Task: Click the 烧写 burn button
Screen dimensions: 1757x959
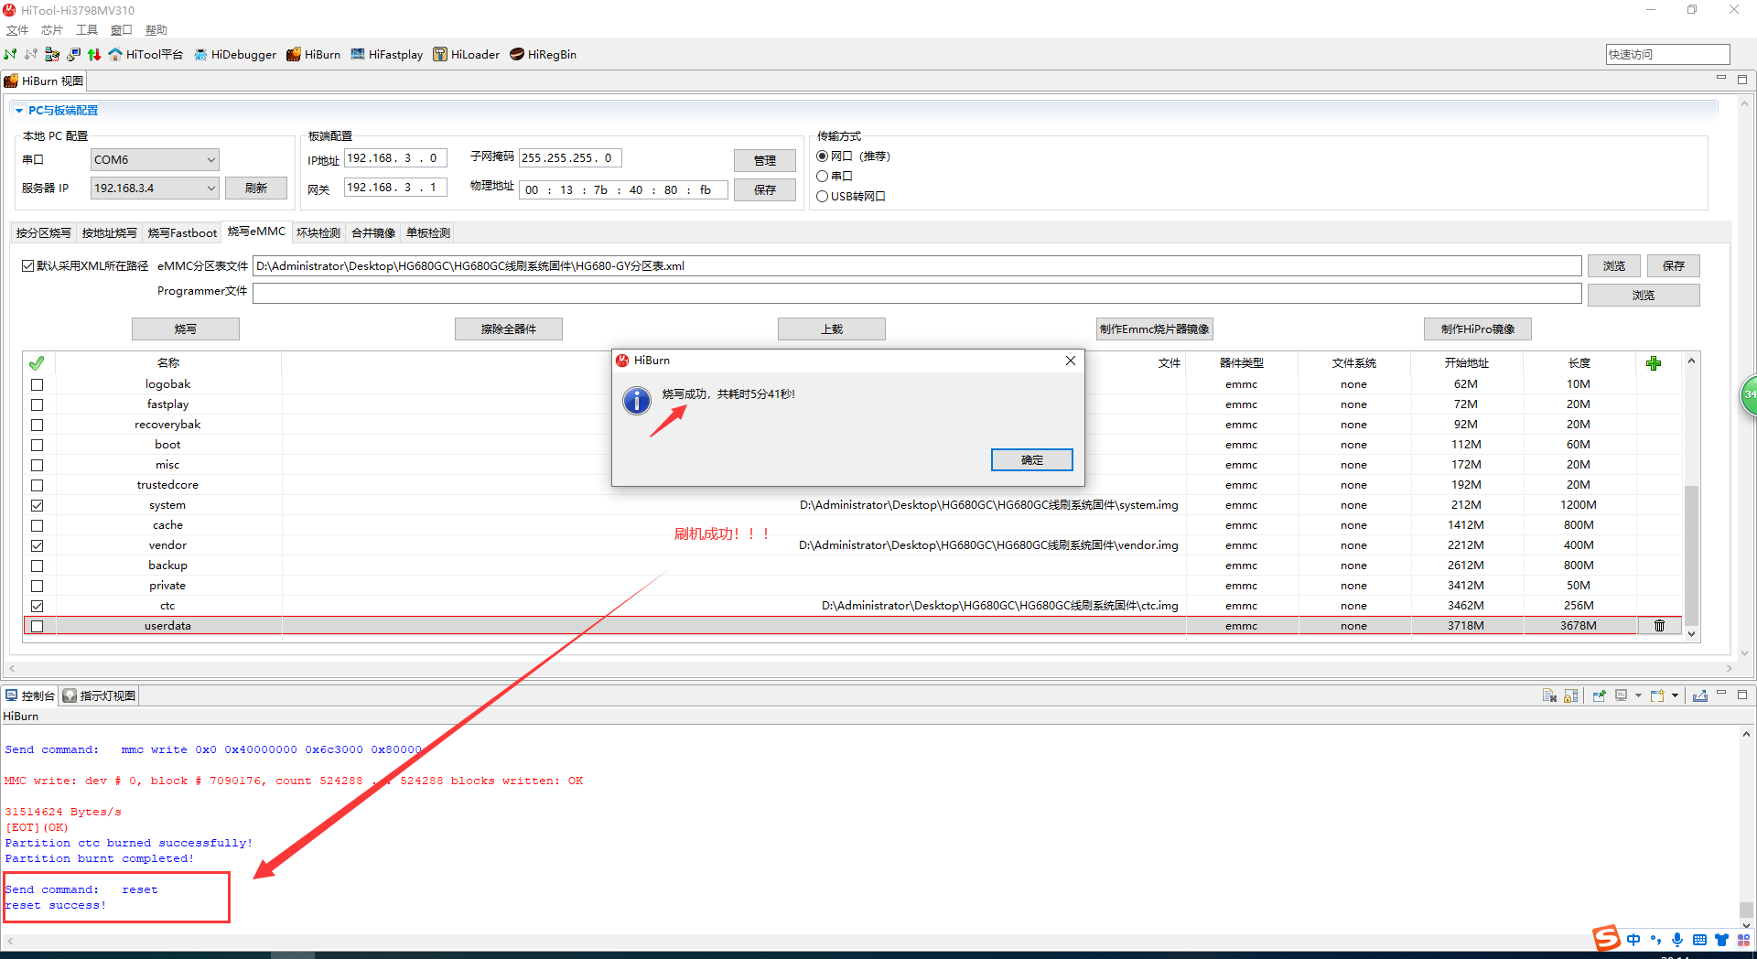Action: pyautogui.click(x=186, y=329)
